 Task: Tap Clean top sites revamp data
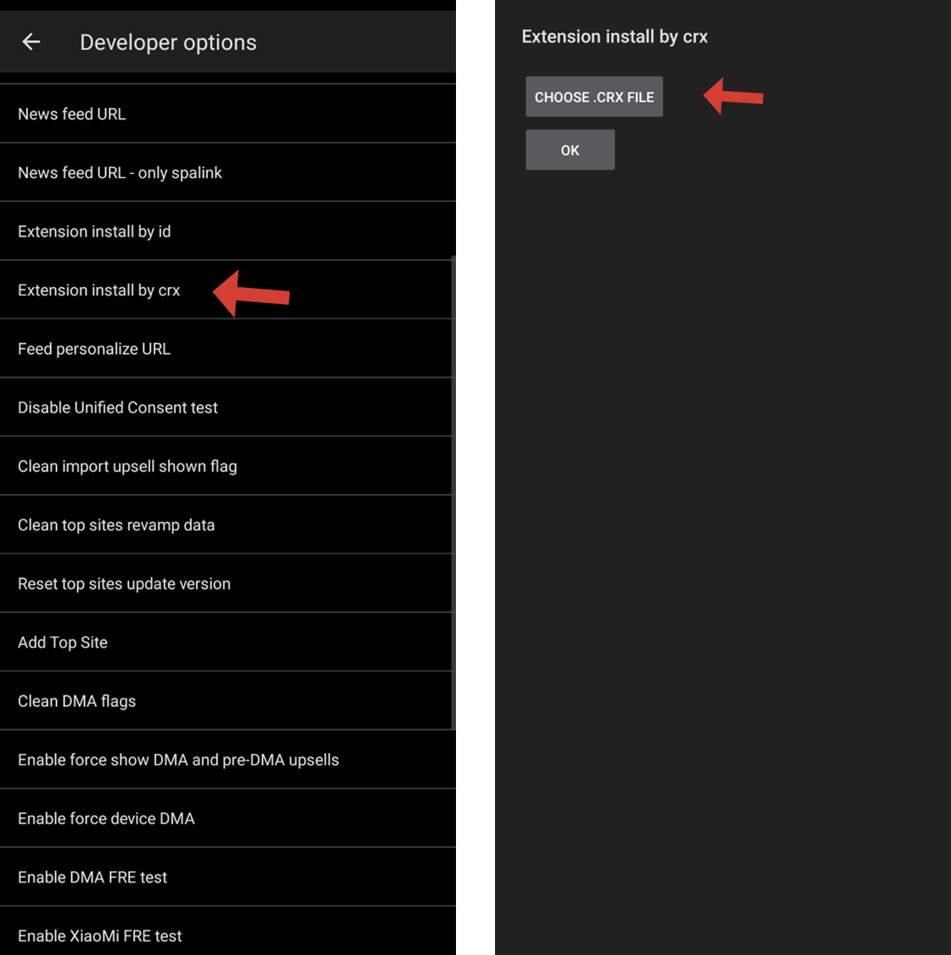coord(228,525)
